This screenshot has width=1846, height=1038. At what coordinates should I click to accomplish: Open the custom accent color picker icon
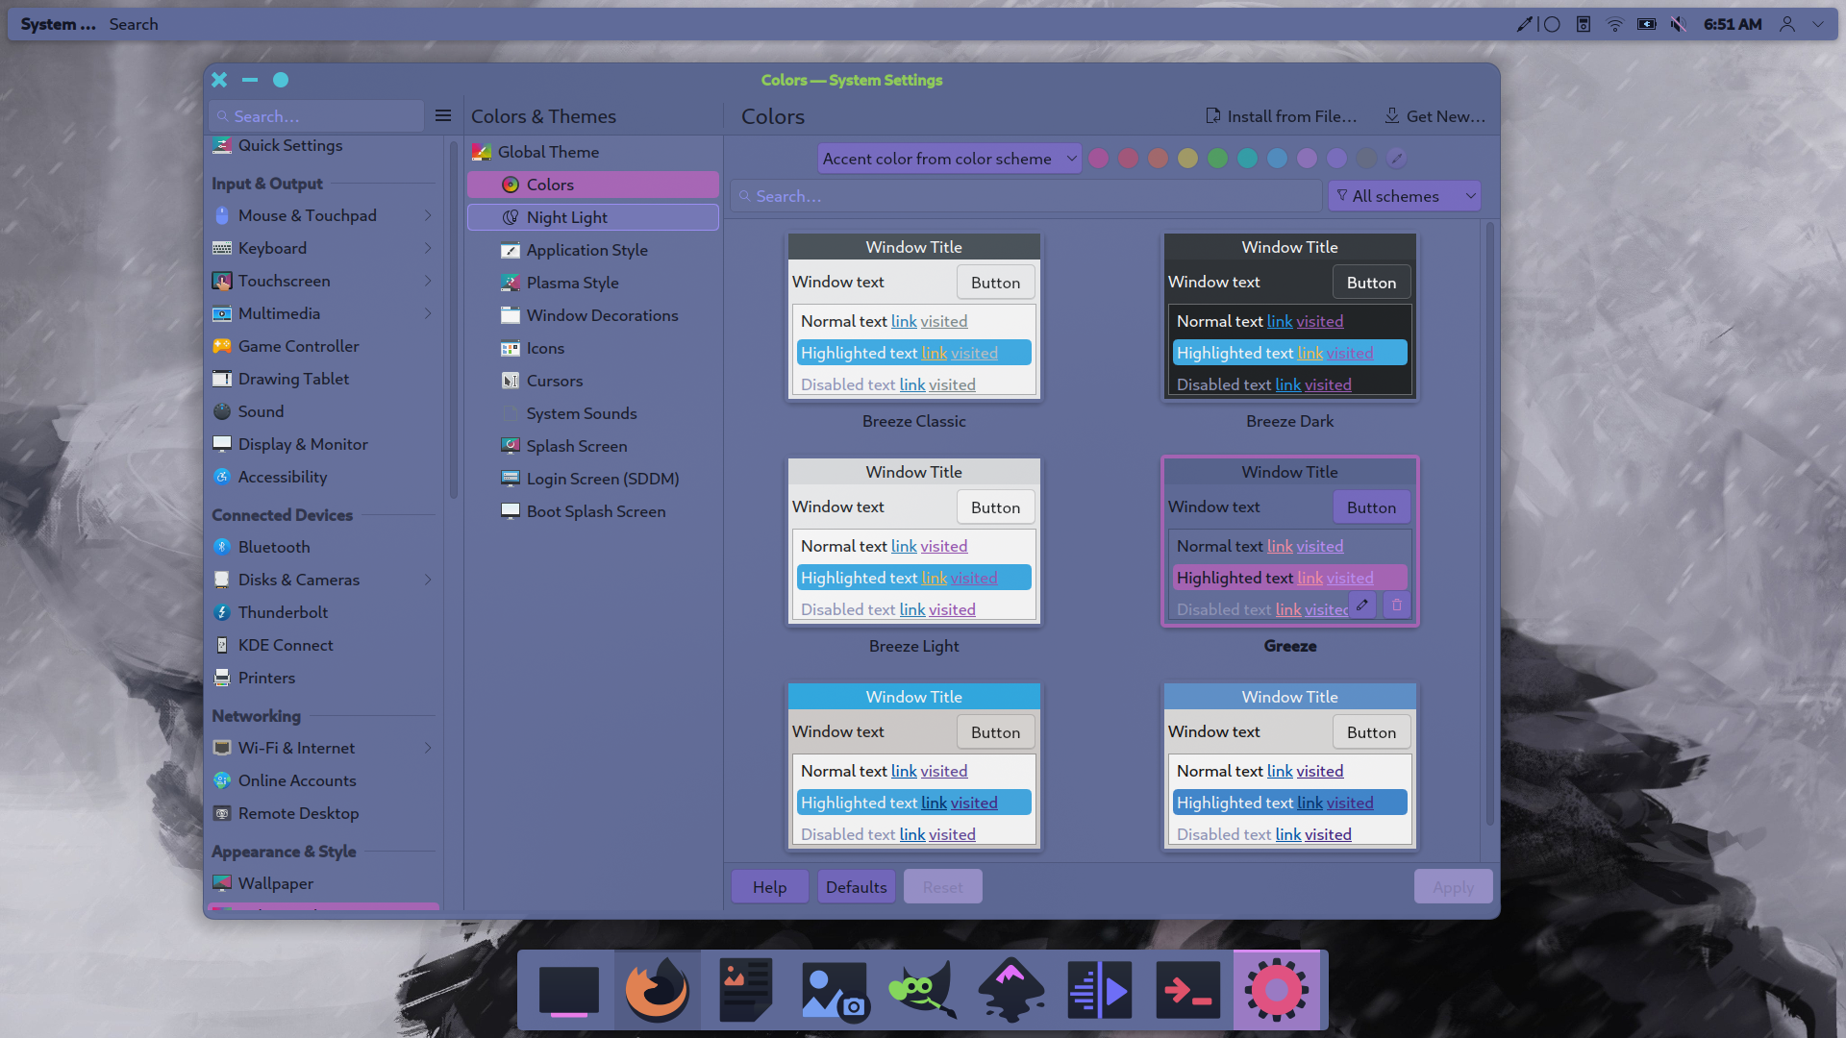click(x=1397, y=159)
